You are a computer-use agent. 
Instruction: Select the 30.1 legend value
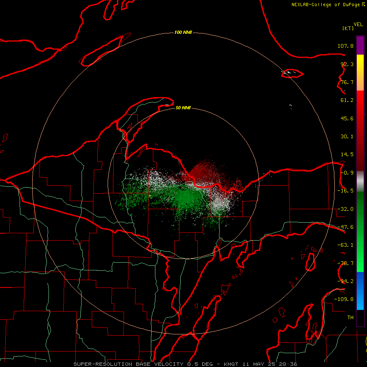(347, 137)
